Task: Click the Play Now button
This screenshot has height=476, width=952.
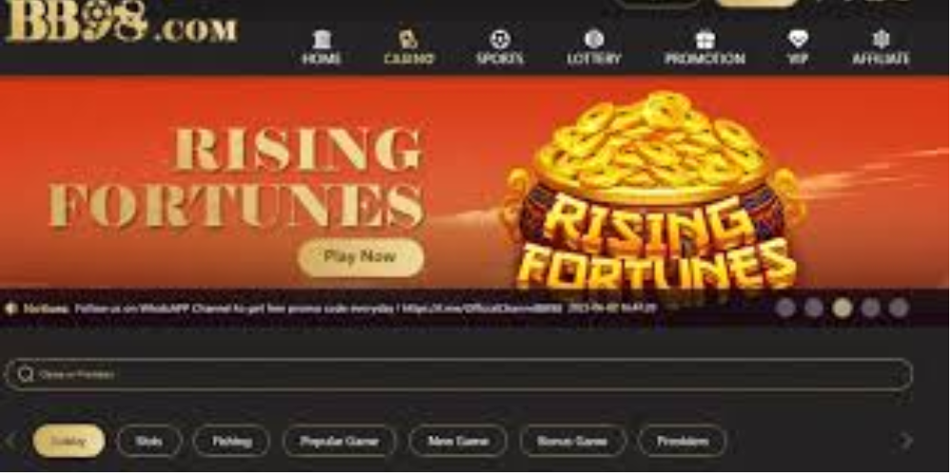Action: [361, 257]
